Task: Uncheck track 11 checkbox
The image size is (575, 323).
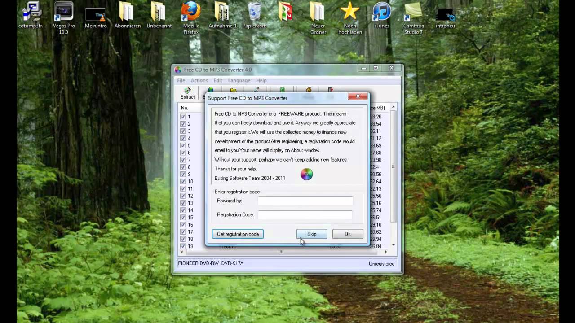Action: 183,188
